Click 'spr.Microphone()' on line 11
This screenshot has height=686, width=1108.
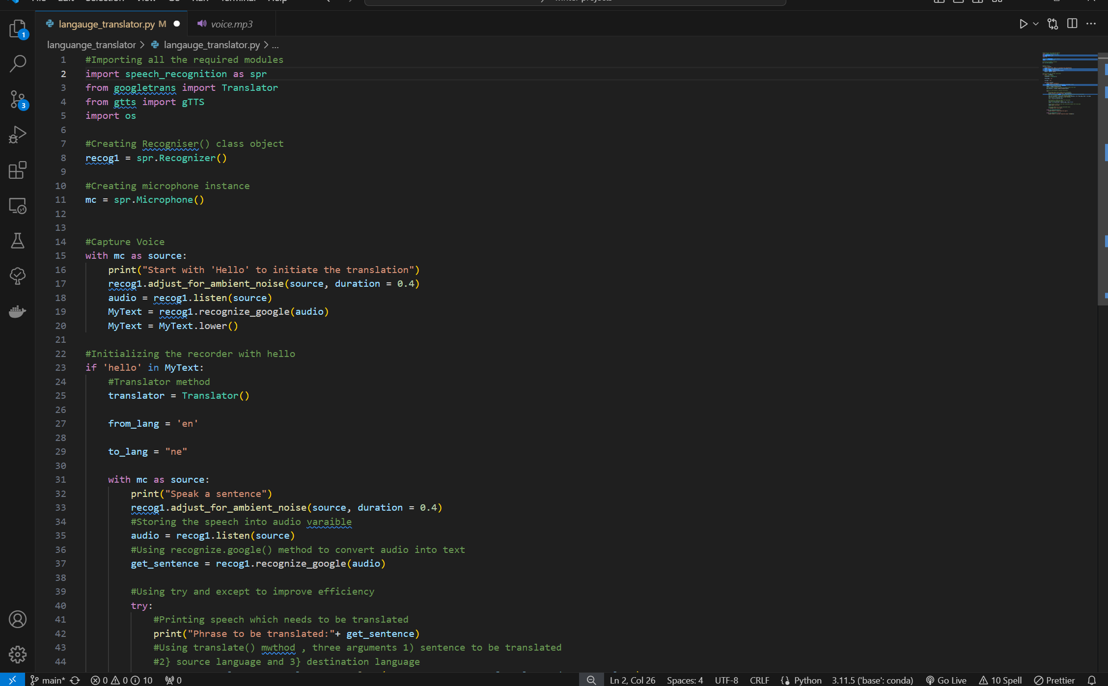pyautogui.click(x=159, y=199)
